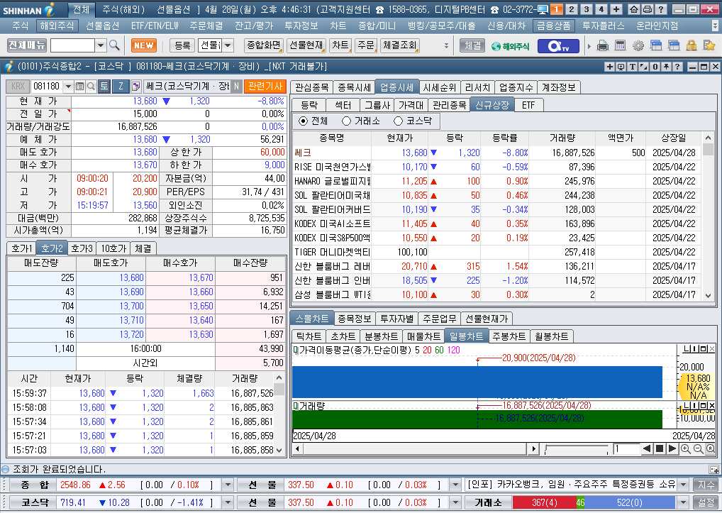
Task: Switch to the 관심종목 tab
Action: [x=312, y=87]
